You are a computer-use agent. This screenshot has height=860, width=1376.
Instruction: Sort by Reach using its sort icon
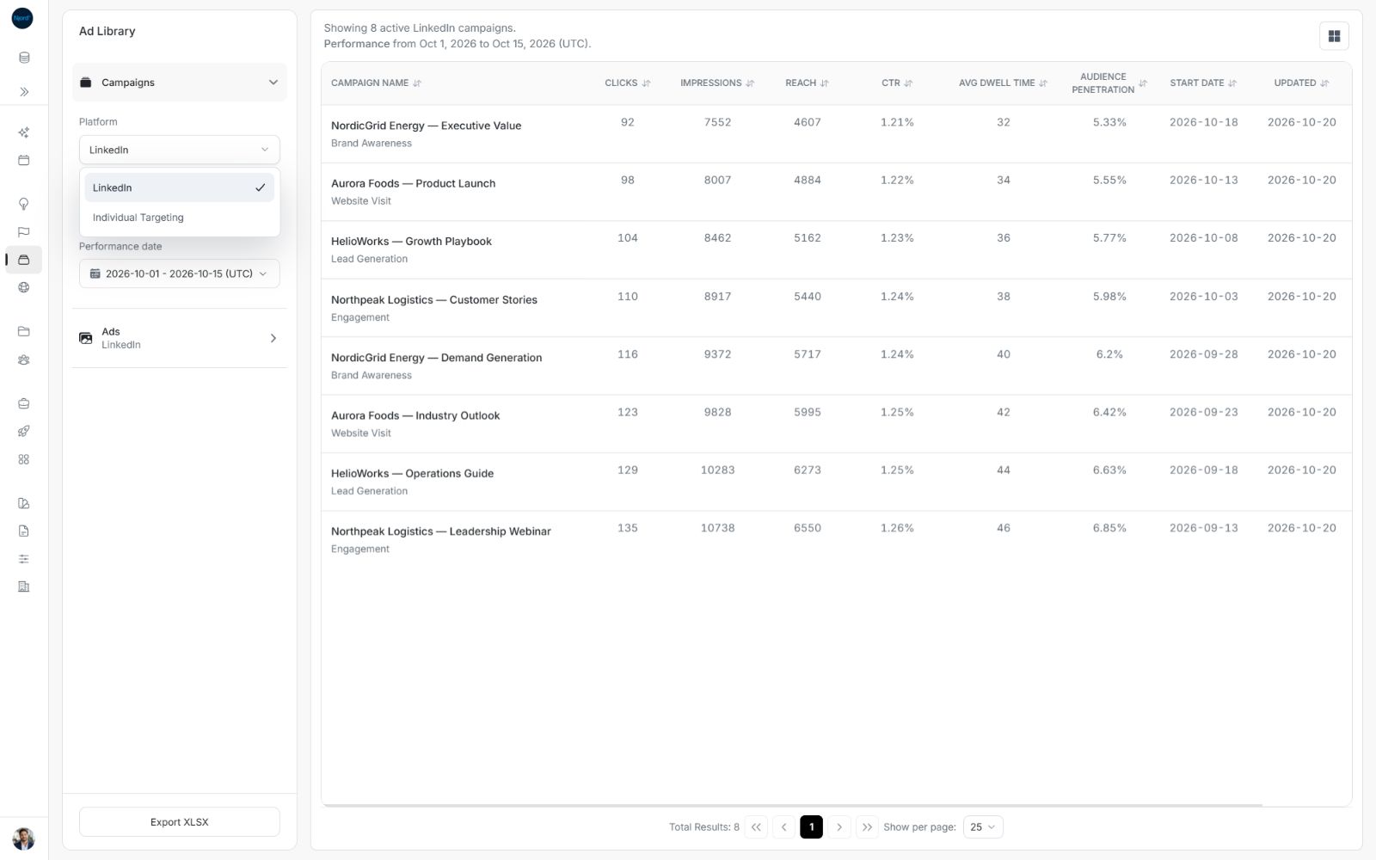[x=824, y=83]
